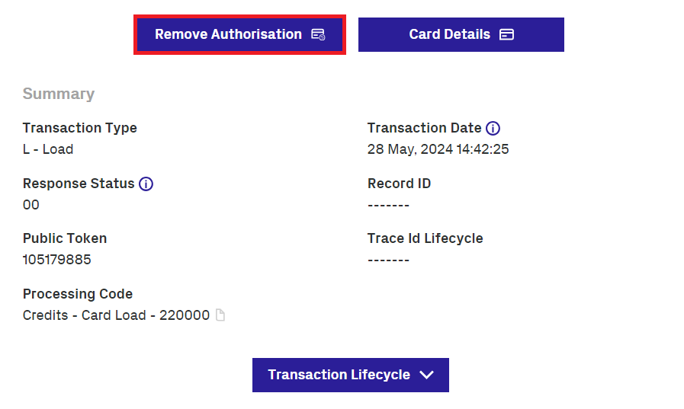Click the chevron arrow on Transaction Lifecycle
The height and width of the screenshot is (409, 684).
[x=426, y=375]
